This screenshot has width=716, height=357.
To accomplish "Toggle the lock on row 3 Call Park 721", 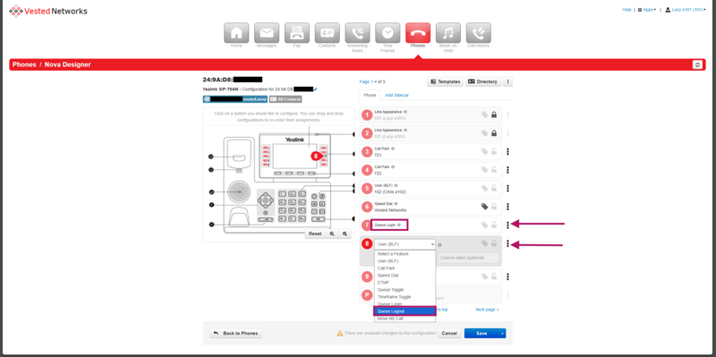I will (x=494, y=151).
